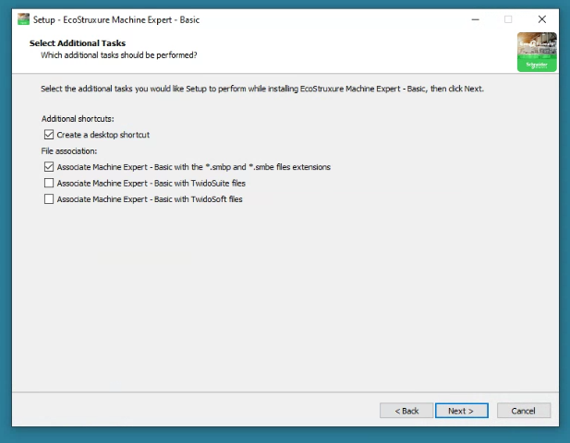Click the 'File association:' label
Viewport: 570px width, 443px height.
coord(69,151)
